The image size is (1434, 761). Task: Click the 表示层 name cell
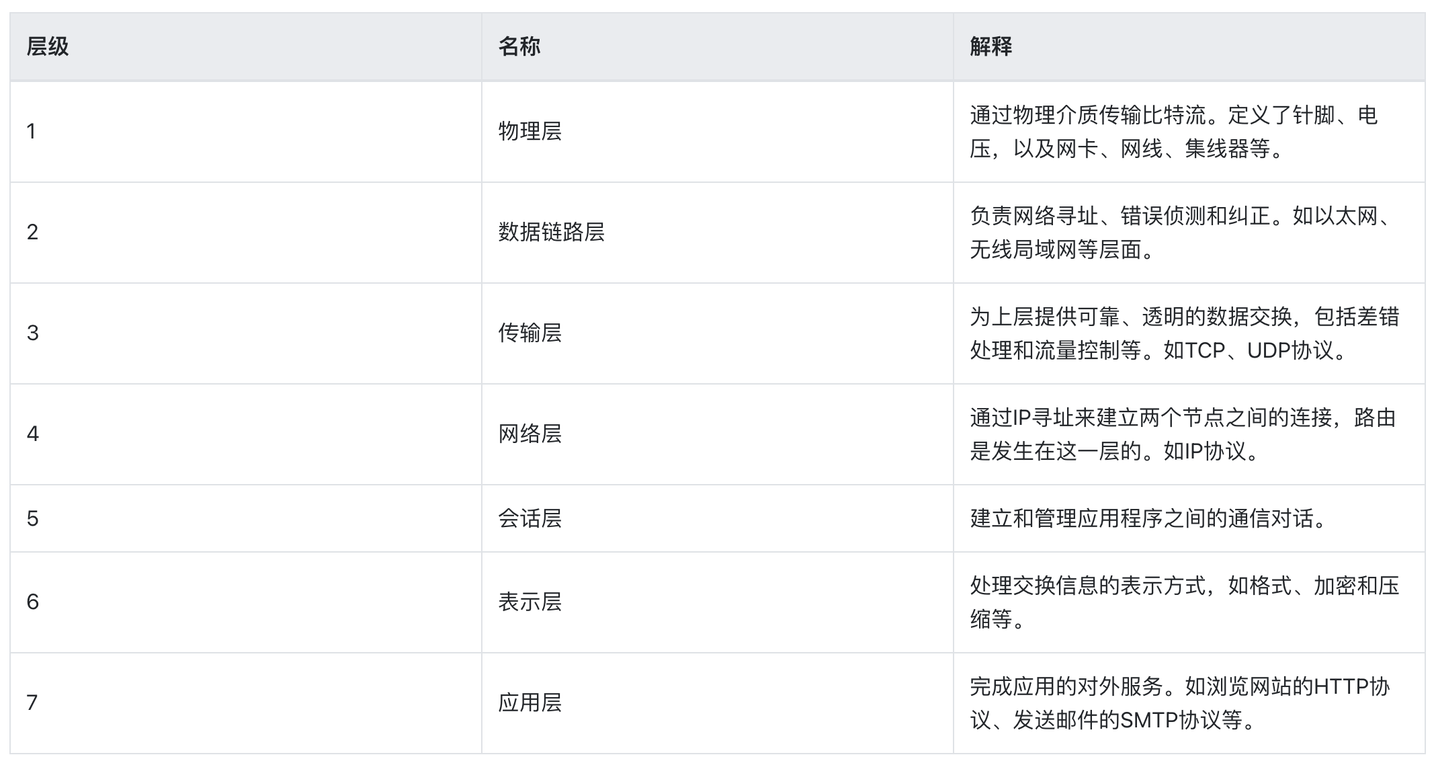pos(530,602)
